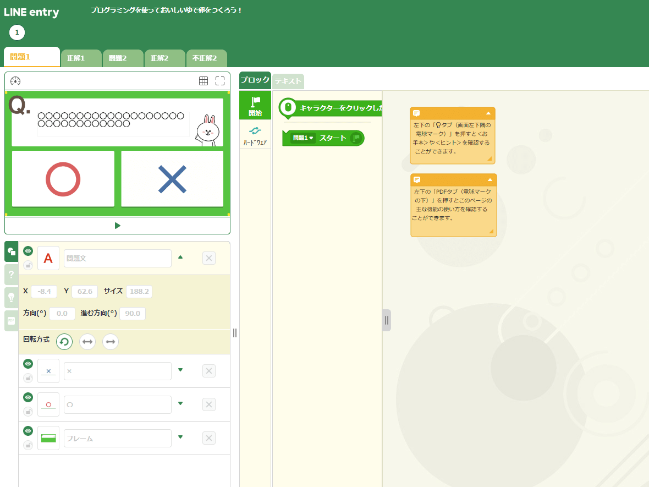The image size is (649, 487).
Task: Open the stage in fullscreen mode
Action: point(220,81)
